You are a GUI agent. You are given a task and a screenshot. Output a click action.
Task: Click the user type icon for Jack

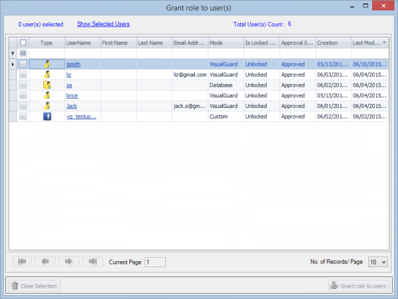(47, 106)
